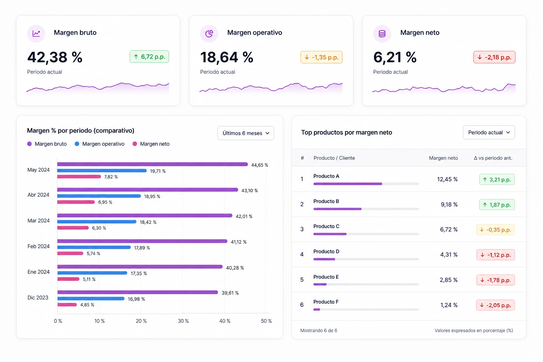Viewport: 543px width, 362px height.
Task: Click the Margen operativo pie chart icon
Action: [x=209, y=34]
